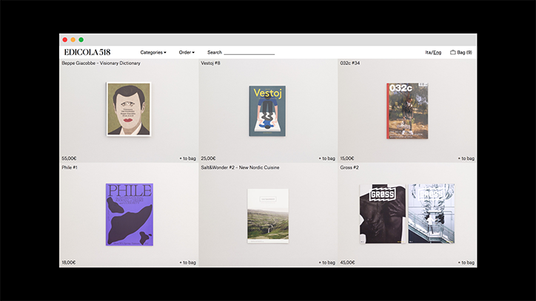Click the 18,00€ price
Screen dimensions: 536x301
(x=69, y=263)
